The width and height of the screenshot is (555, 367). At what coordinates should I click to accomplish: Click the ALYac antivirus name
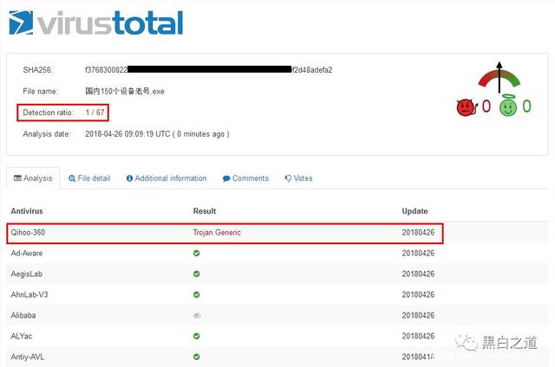[x=22, y=336]
